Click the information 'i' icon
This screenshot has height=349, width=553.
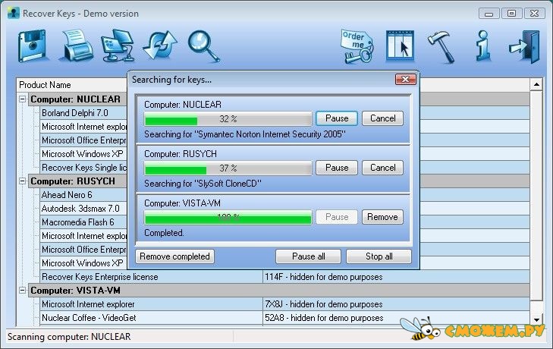coord(482,46)
